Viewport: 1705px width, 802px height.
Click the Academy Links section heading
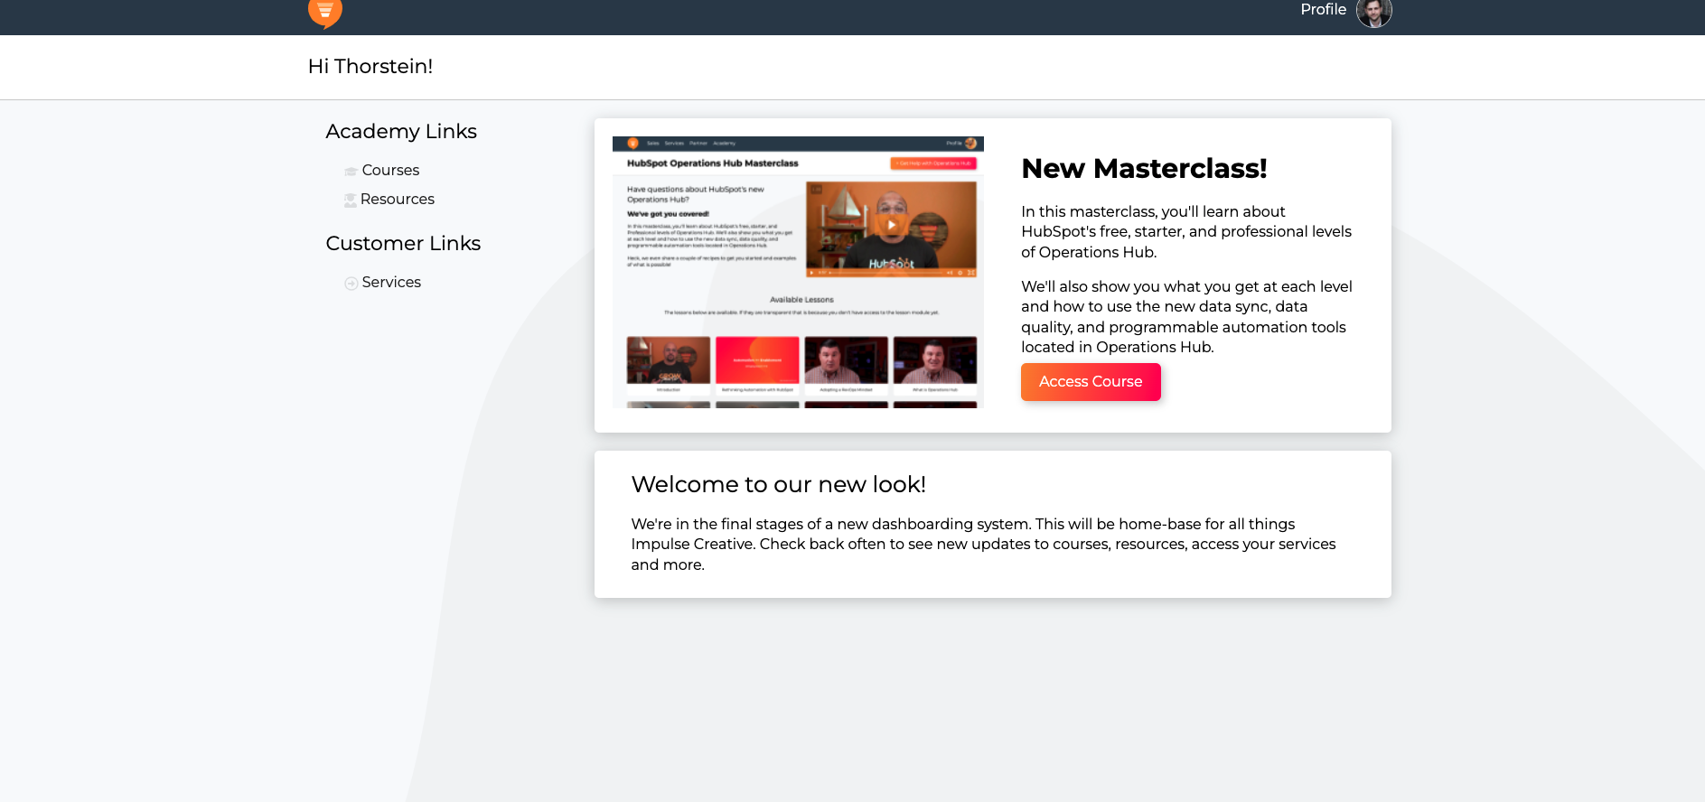click(x=401, y=131)
